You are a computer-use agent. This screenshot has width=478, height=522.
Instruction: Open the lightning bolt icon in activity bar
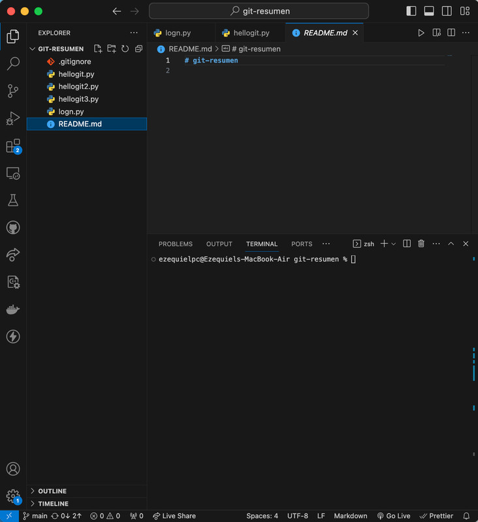coord(13,337)
